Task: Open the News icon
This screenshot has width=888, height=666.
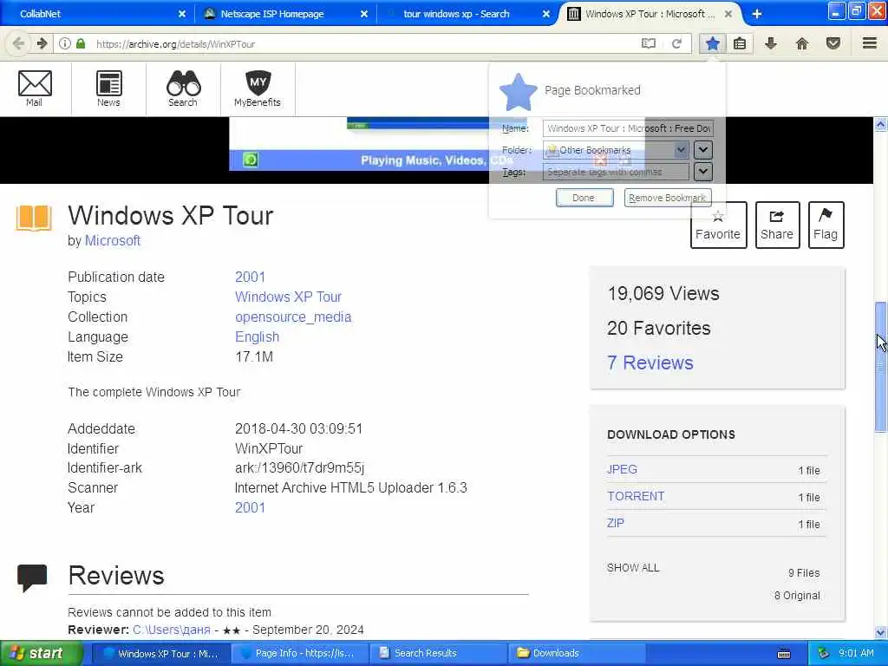Action: [x=108, y=88]
